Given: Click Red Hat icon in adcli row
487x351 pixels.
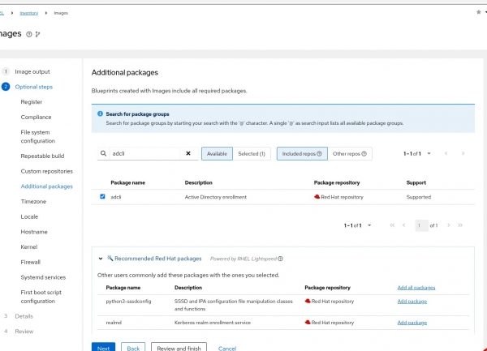Looking at the screenshot, I should click(x=317, y=197).
